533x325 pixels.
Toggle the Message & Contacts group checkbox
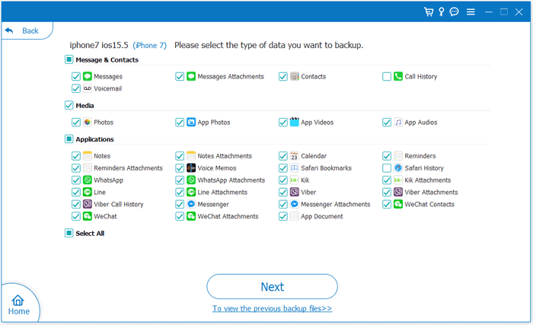[x=69, y=59]
